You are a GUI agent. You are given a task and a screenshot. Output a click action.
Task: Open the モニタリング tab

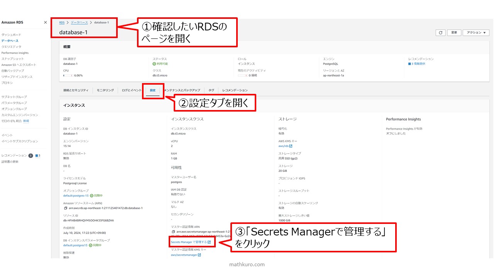pyautogui.click(x=105, y=90)
